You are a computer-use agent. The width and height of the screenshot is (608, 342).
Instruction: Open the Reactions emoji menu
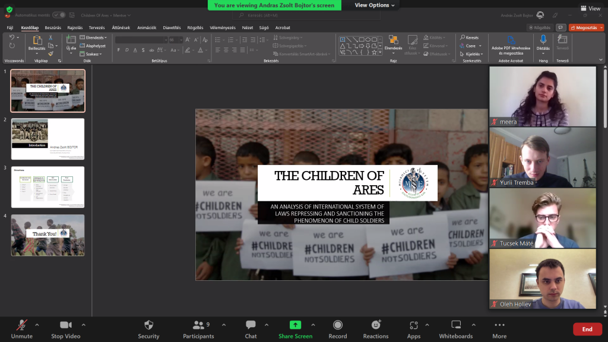tap(376, 325)
